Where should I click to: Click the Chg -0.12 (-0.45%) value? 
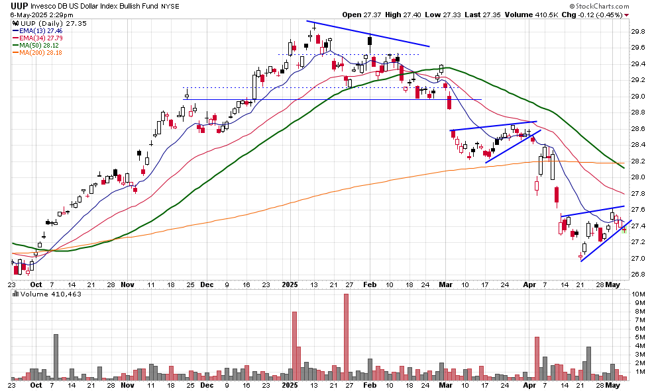[x=592, y=15]
